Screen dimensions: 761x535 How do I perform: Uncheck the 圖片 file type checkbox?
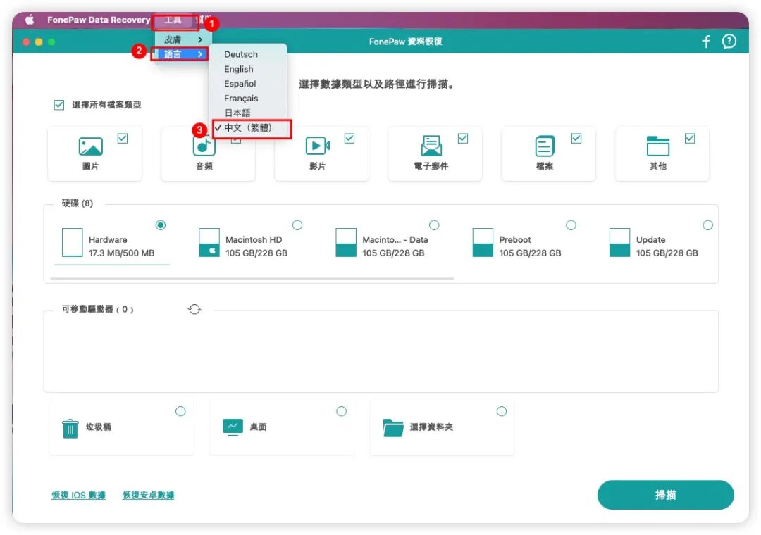(x=123, y=139)
